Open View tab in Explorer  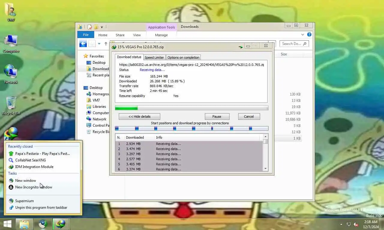(x=137, y=35)
